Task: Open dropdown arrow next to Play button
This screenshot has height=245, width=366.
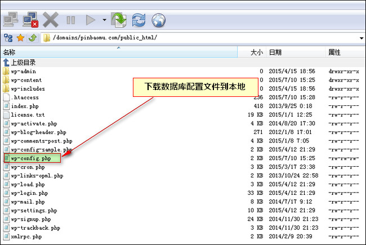Action: [x=104, y=20]
